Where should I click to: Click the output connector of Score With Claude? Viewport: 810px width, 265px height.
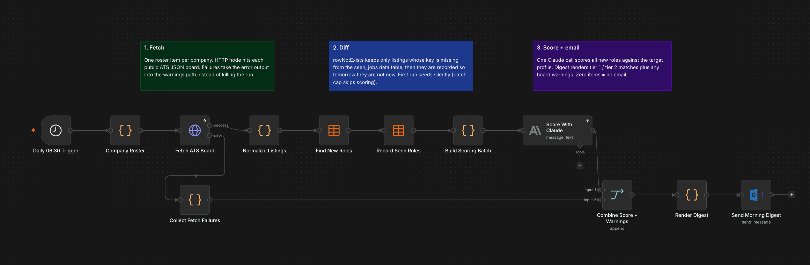pyautogui.click(x=592, y=130)
